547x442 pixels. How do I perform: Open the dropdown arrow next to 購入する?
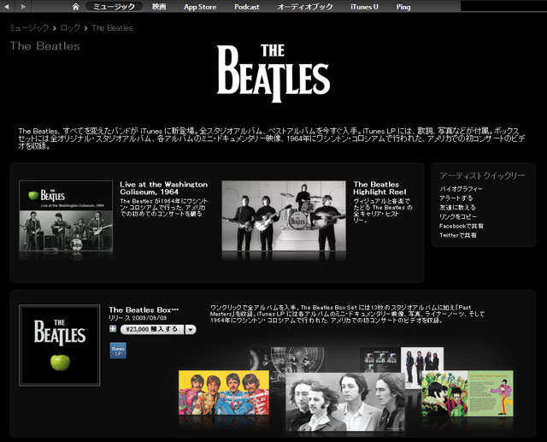[191, 329]
